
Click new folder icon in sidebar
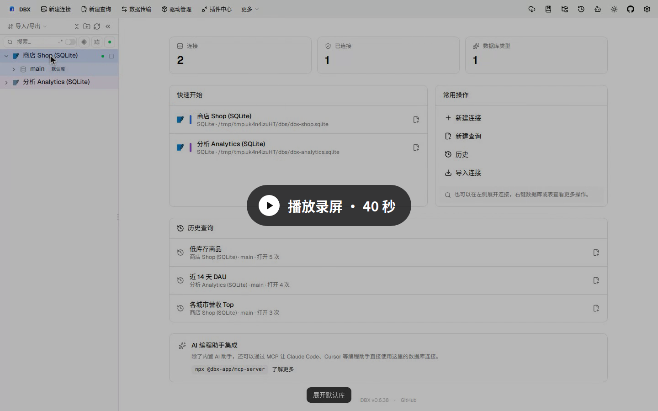point(87,26)
